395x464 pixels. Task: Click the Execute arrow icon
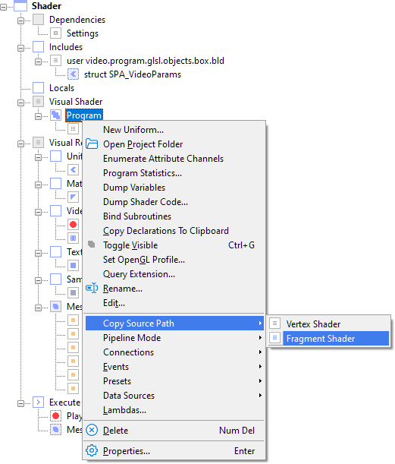[x=39, y=402]
